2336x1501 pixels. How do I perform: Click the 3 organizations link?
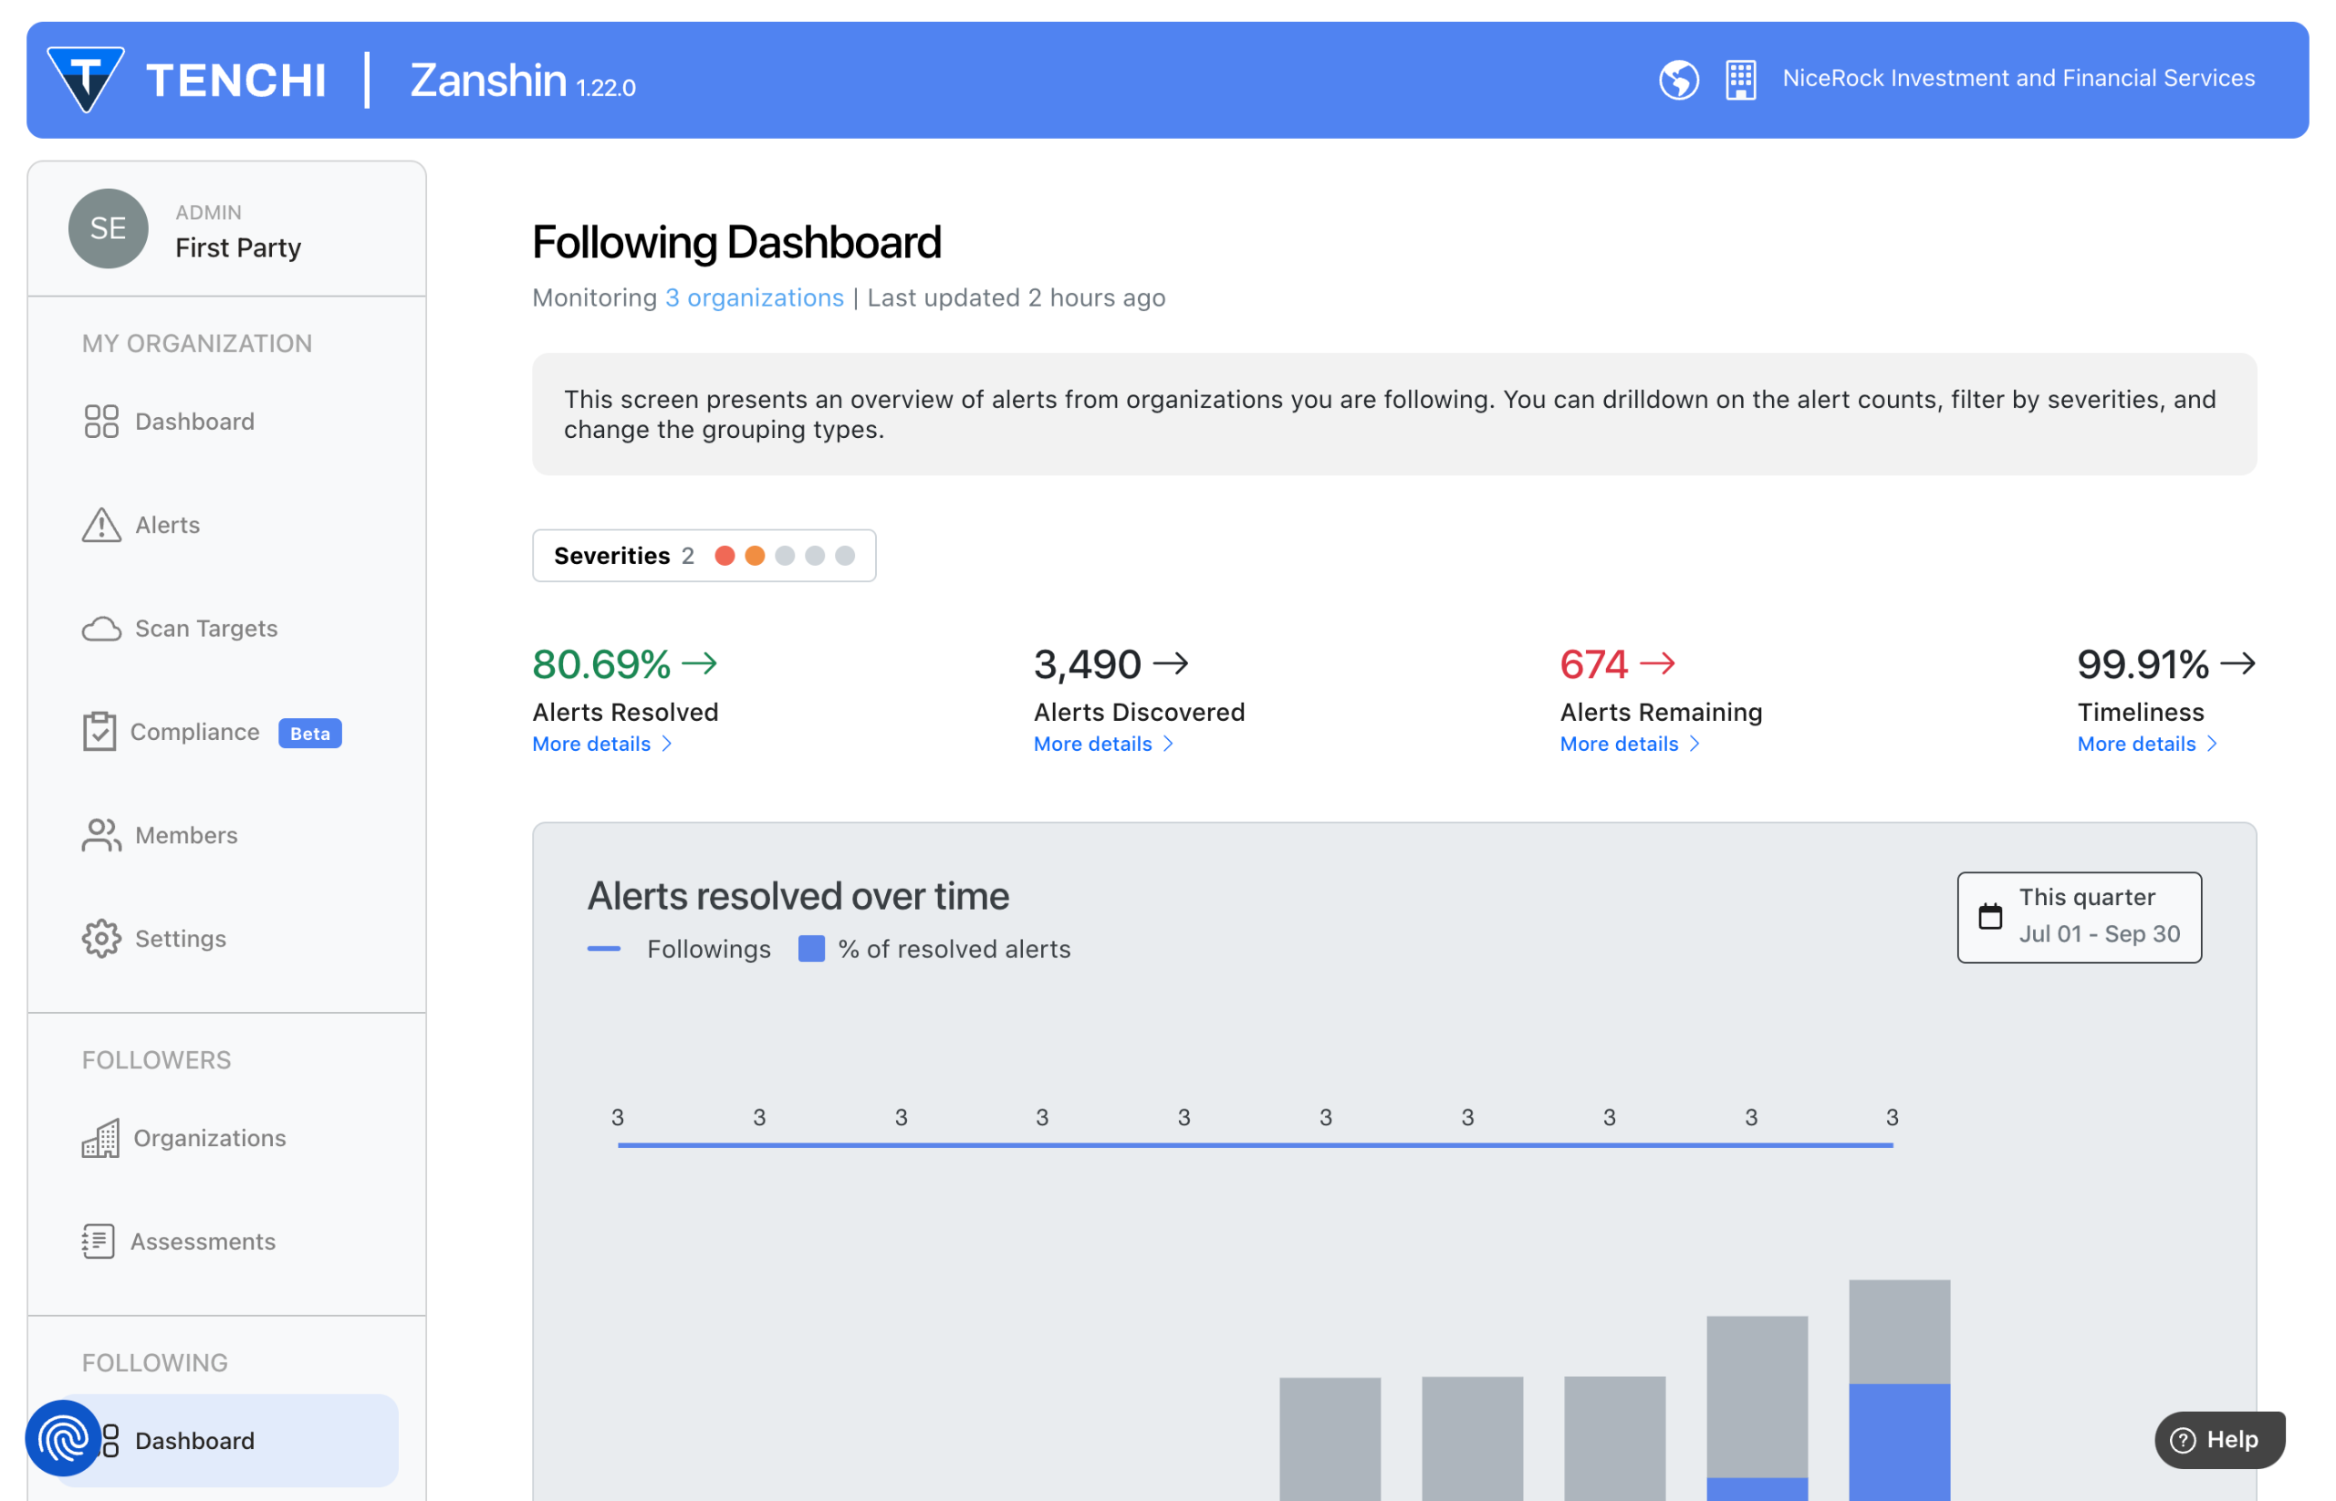click(x=755, y=297)
